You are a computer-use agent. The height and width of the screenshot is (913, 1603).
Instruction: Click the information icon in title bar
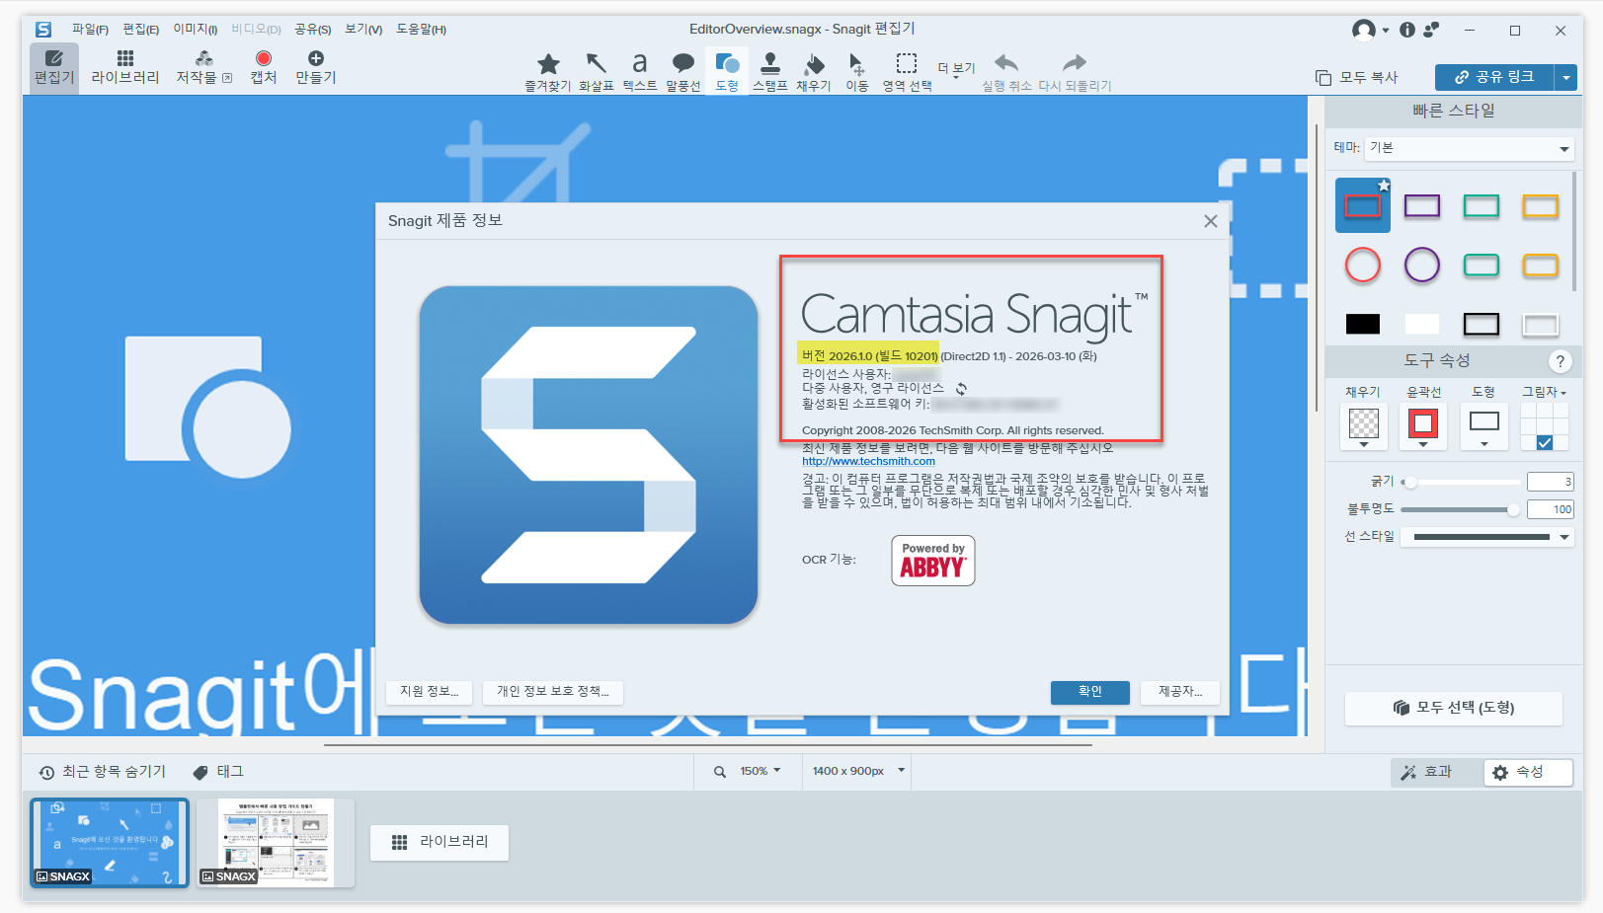pos(1407,30)
